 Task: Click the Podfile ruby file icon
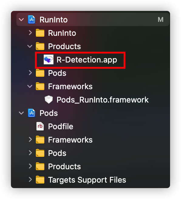(40, 126)
